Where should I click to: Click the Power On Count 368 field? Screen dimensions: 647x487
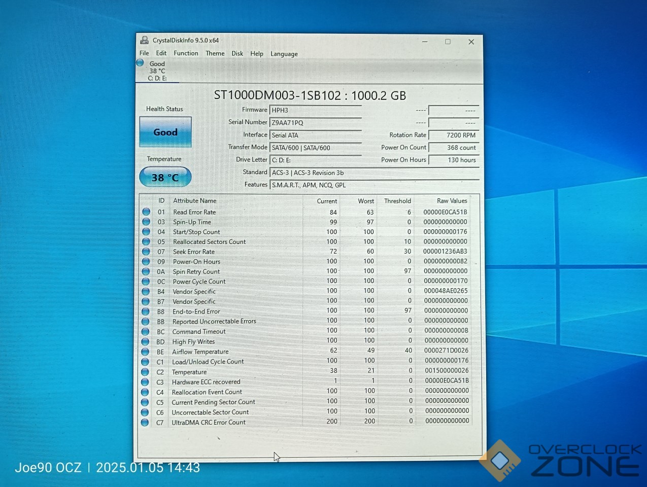454,148
